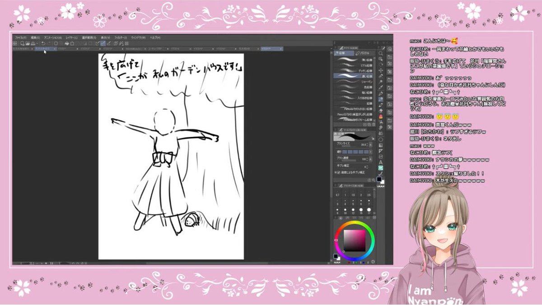This screenshot has width=542, height=305.
Task: Click delete sub tool trash icon
Action: pos(374,124)
